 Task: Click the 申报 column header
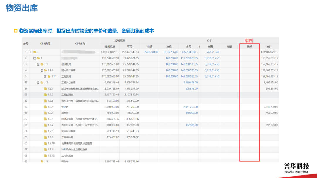[x=149, y=46]
